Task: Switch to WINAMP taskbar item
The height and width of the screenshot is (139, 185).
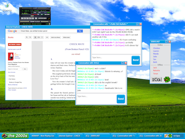Action: tap(43, 136)
